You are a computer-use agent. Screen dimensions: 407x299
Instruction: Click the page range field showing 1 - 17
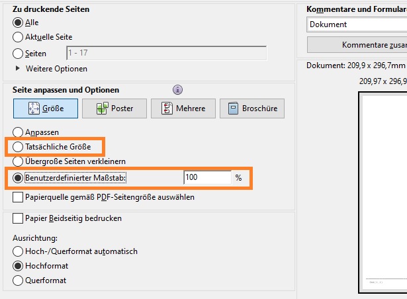[x=166, y=53]
